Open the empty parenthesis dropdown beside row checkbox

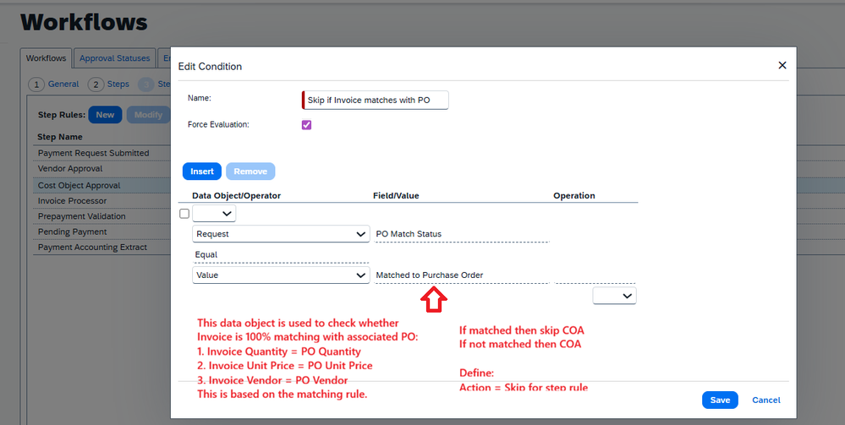tap(214, 214)
